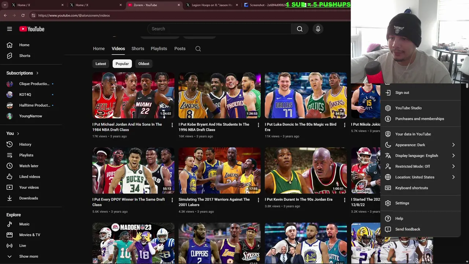Search within the channel using magnifier icon
The height and width of the screenshot is (264, 469).
[x=198, y=49]
